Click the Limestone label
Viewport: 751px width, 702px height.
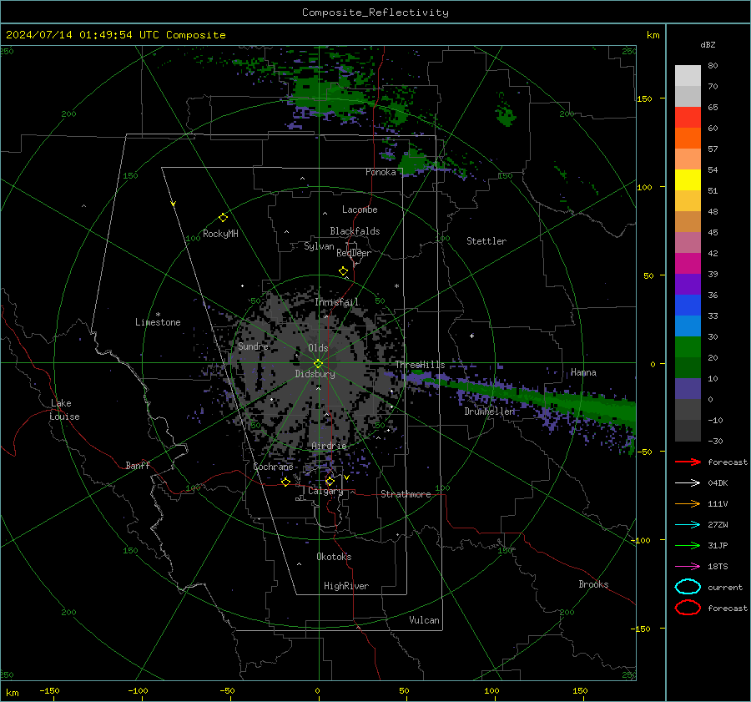158,322
